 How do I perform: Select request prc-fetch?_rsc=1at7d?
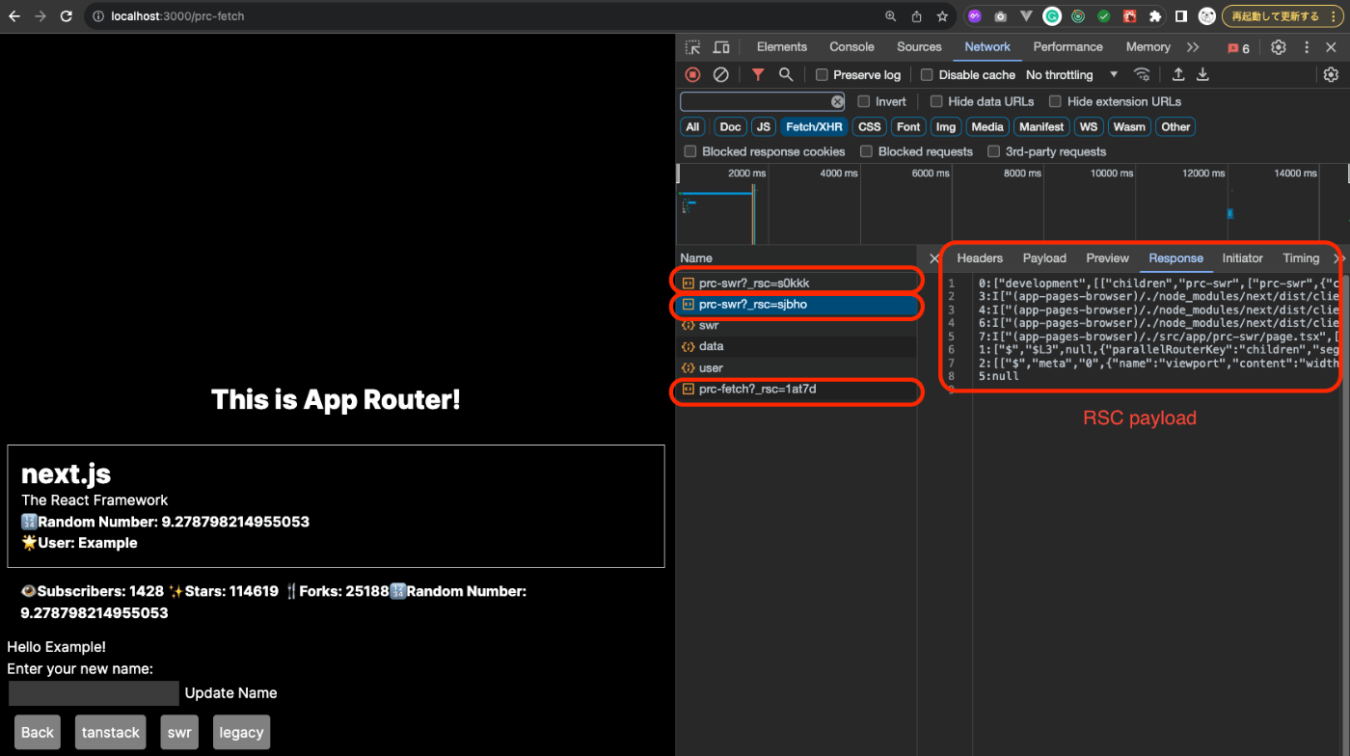pyautogui.click(x=796, y=389)
